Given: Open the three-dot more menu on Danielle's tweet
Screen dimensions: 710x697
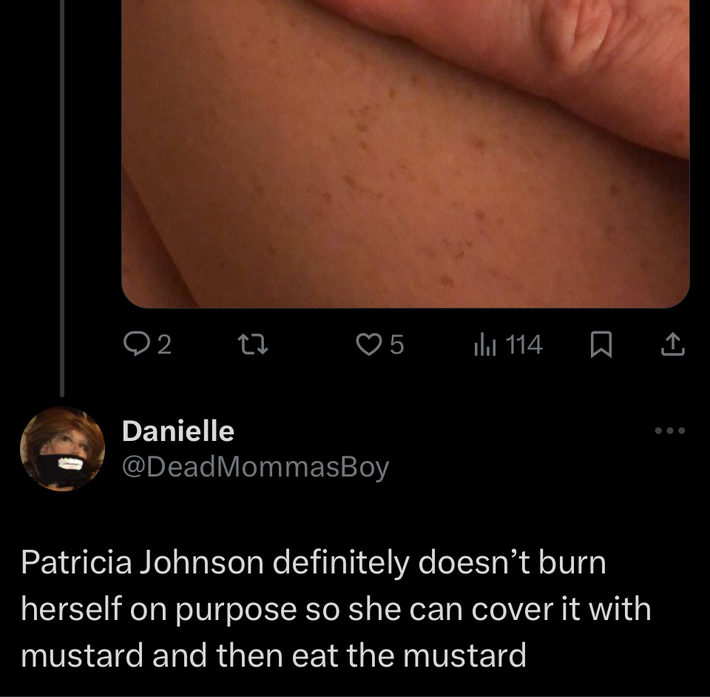Looking at the screenshot, I should click(670, 431).
